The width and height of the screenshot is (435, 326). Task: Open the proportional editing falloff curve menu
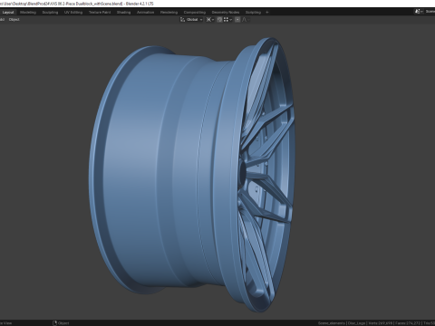click(246, 20)
